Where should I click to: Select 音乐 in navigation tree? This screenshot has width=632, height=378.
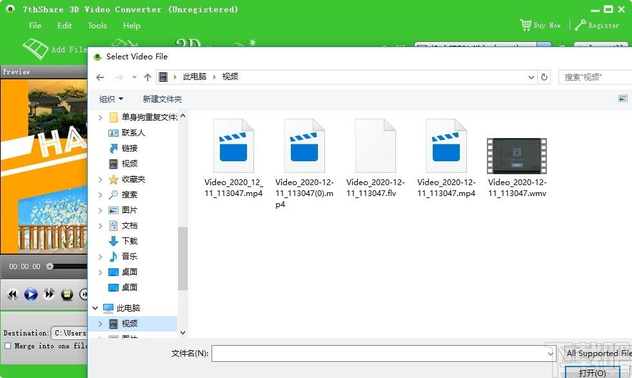123,256
